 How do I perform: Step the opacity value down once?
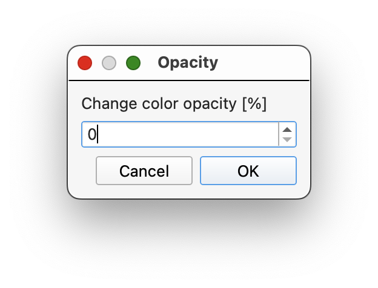point(287,140)
